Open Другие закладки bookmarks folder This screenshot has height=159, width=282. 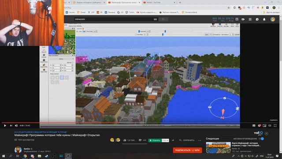271,12
